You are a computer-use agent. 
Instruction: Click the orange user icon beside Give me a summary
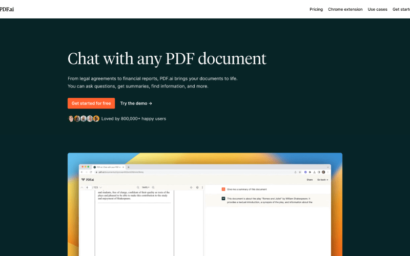coord(223,189)
